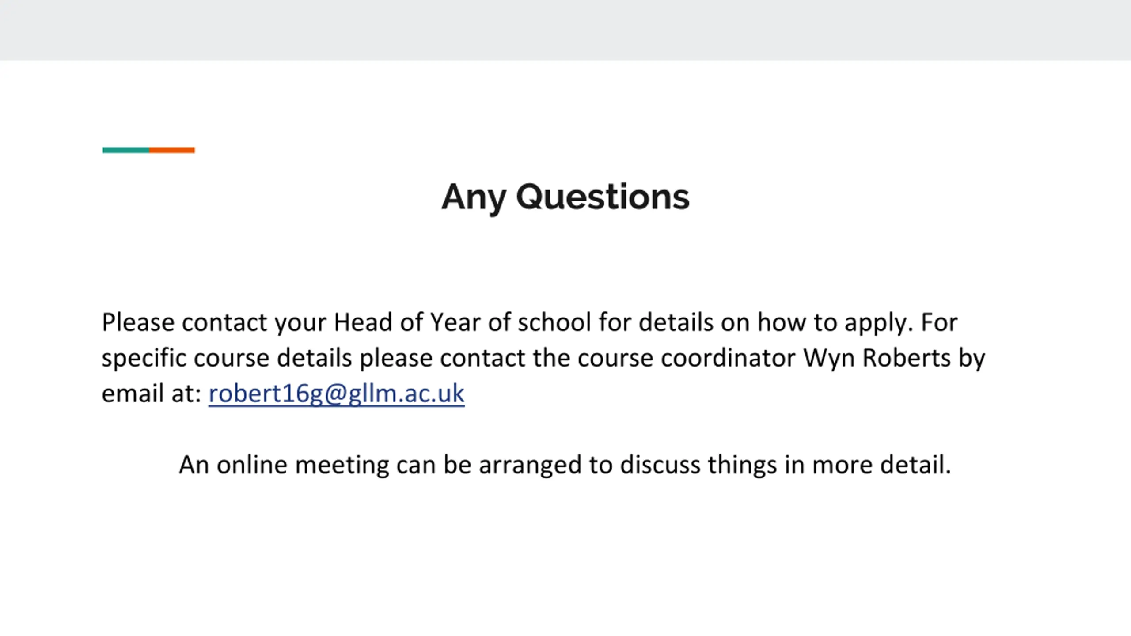Click the word "arranged" in last sentence

[530, 465]
